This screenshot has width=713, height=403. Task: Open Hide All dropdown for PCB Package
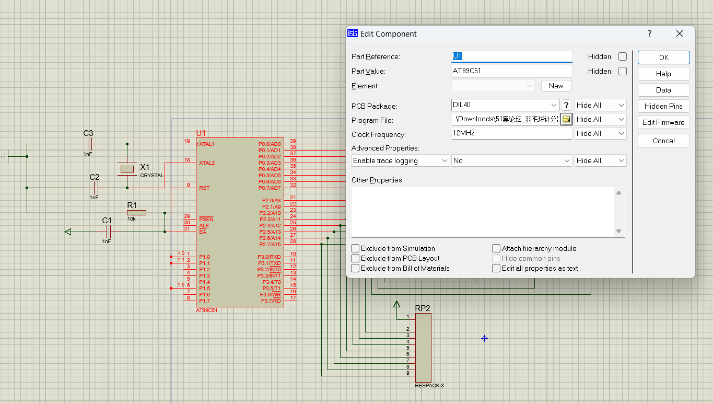pyautogui.click(x=600, y=105)
